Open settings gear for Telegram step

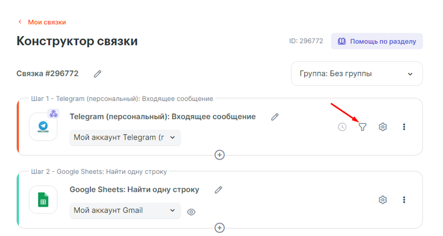(x=383, y=127)
